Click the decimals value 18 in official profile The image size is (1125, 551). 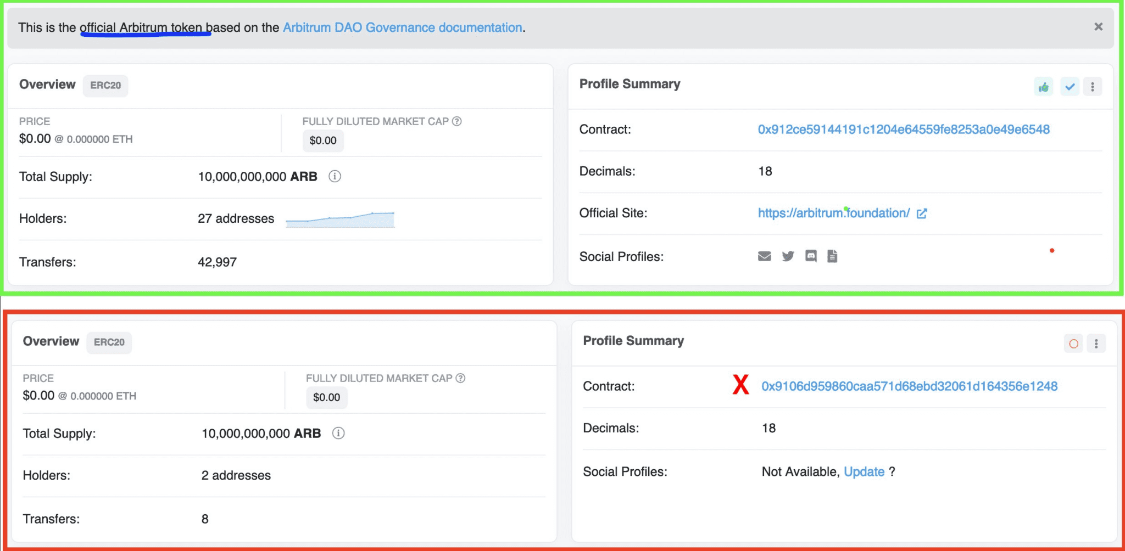click(765, 171)
